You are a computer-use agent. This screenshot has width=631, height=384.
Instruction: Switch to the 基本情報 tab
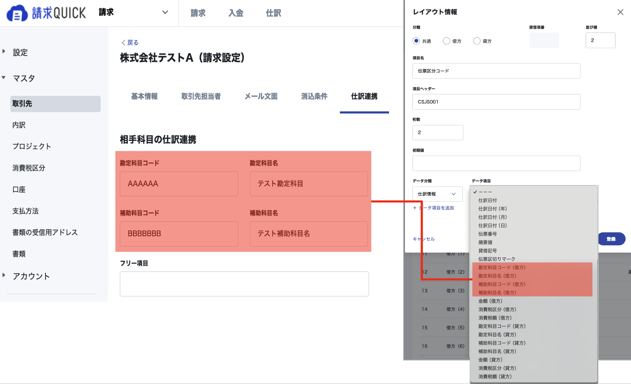[144, 96]
